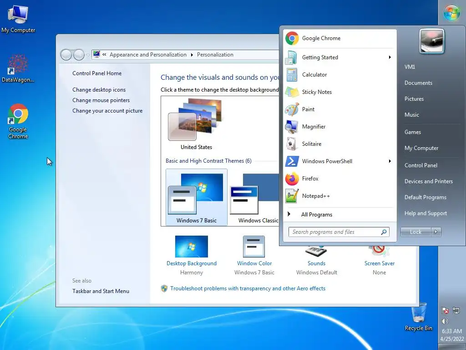Expand the arrow after Appearance and Personalization

click(x=192, y=55)
